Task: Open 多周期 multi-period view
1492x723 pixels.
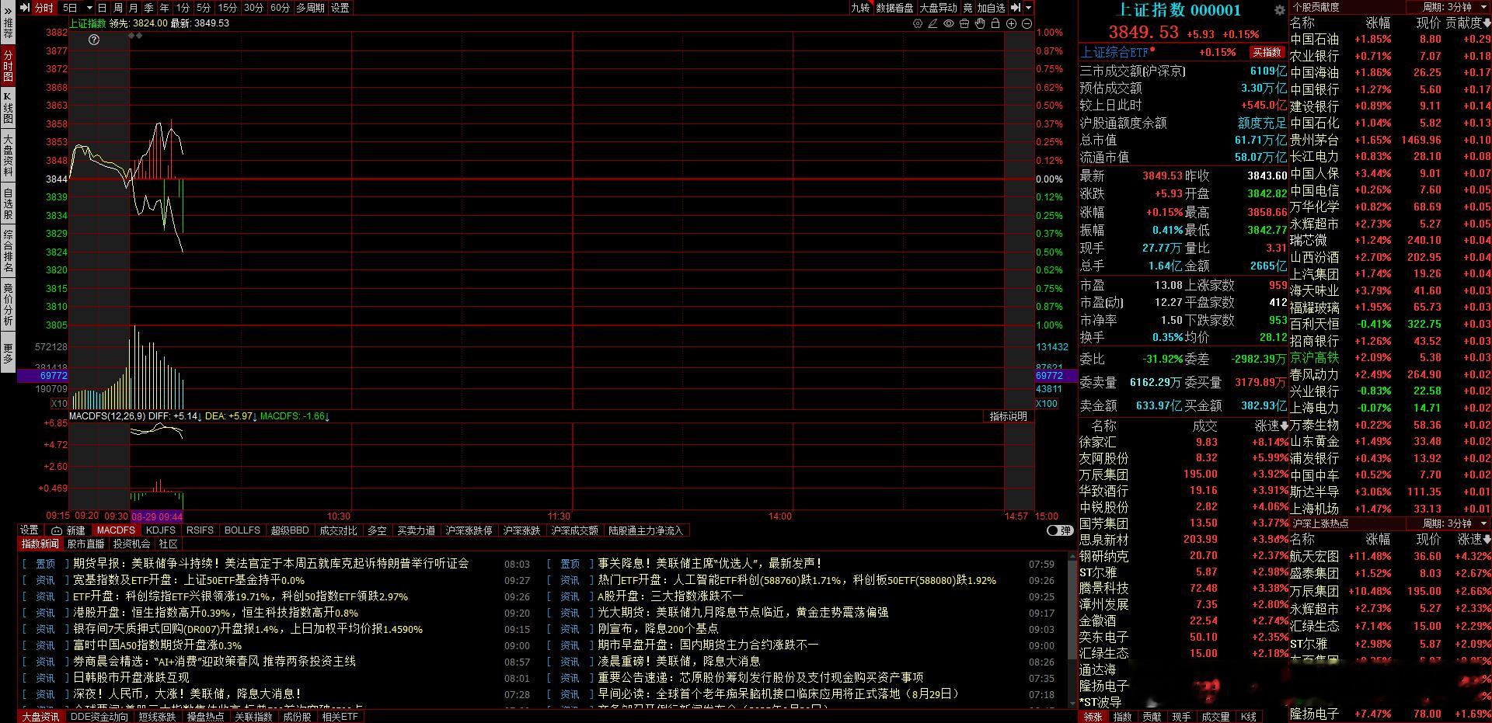Action: click(310, 8)
